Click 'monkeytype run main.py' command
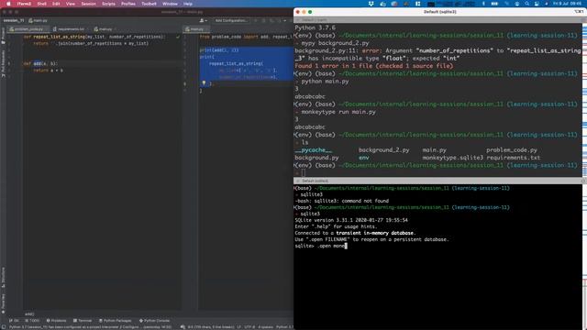 coord(338,112)
